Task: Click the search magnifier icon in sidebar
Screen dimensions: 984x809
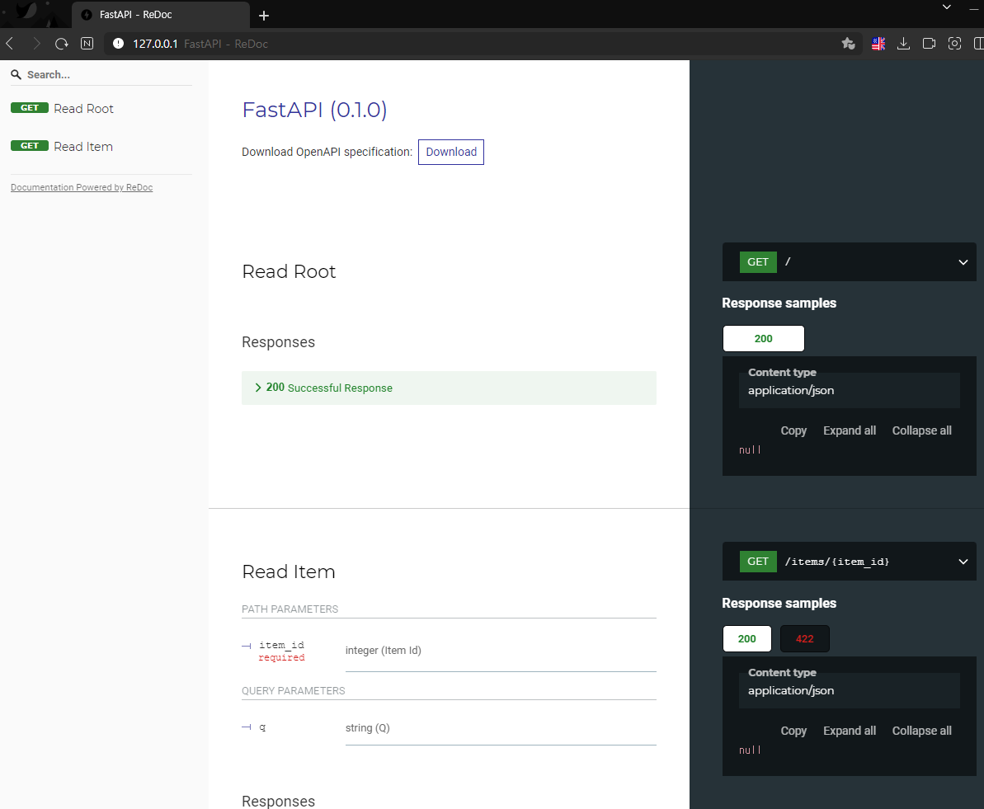Action: (16, 75)
